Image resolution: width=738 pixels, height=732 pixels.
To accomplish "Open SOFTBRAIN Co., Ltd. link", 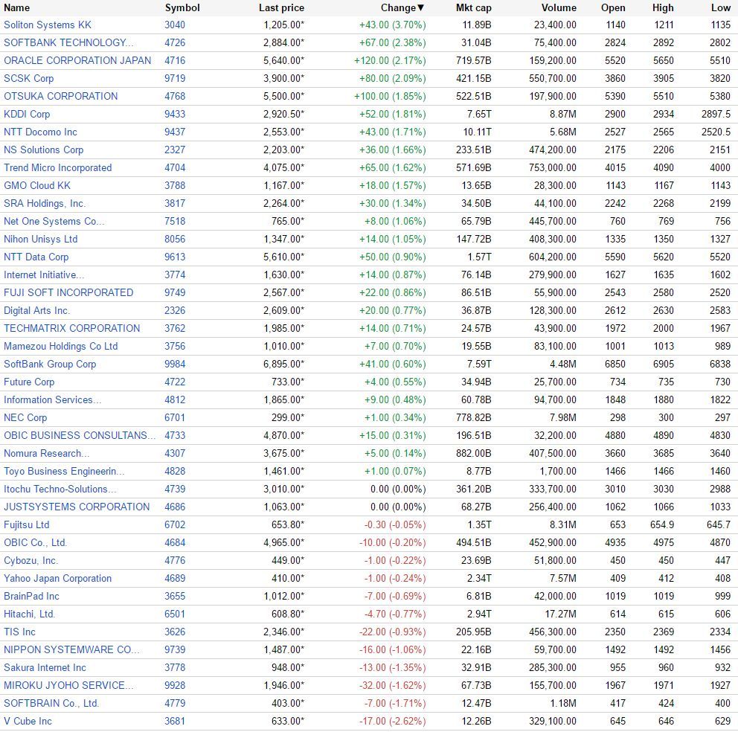I will (51, 704).
